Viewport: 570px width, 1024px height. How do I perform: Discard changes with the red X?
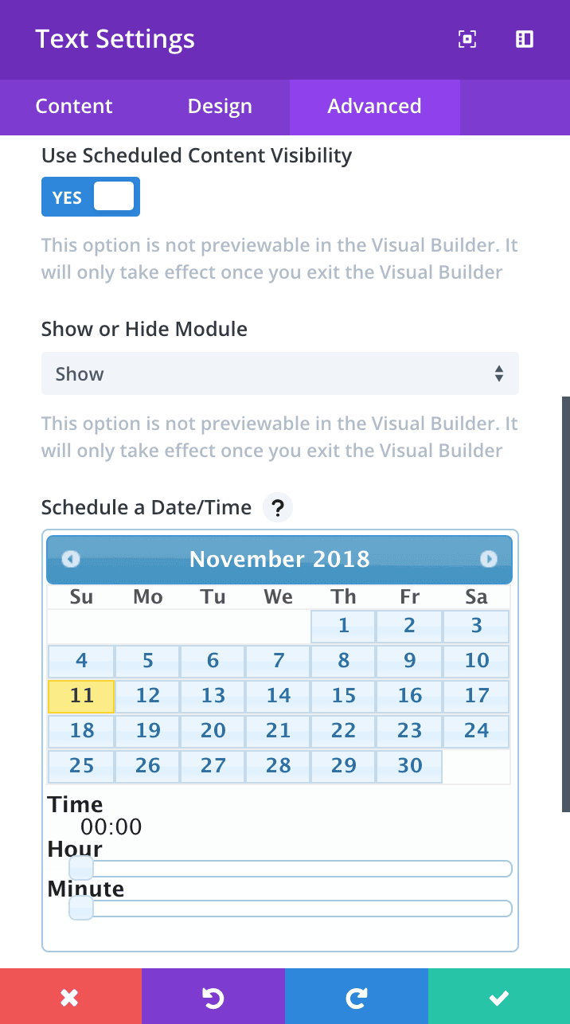(71, 996)
